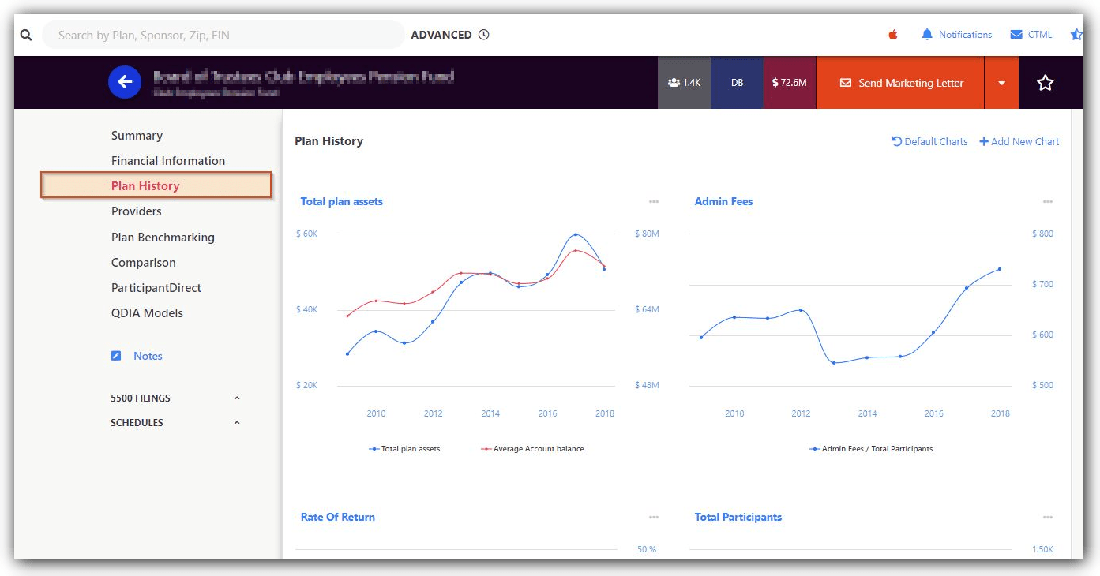Screen dimensions: 1100x576
Task: Toggle Total plan assets legend series
Action: click(x=404, y=449)
